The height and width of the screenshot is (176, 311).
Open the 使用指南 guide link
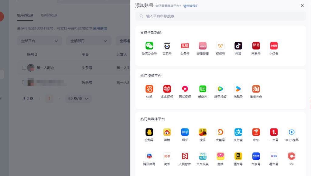click(100, 28)
